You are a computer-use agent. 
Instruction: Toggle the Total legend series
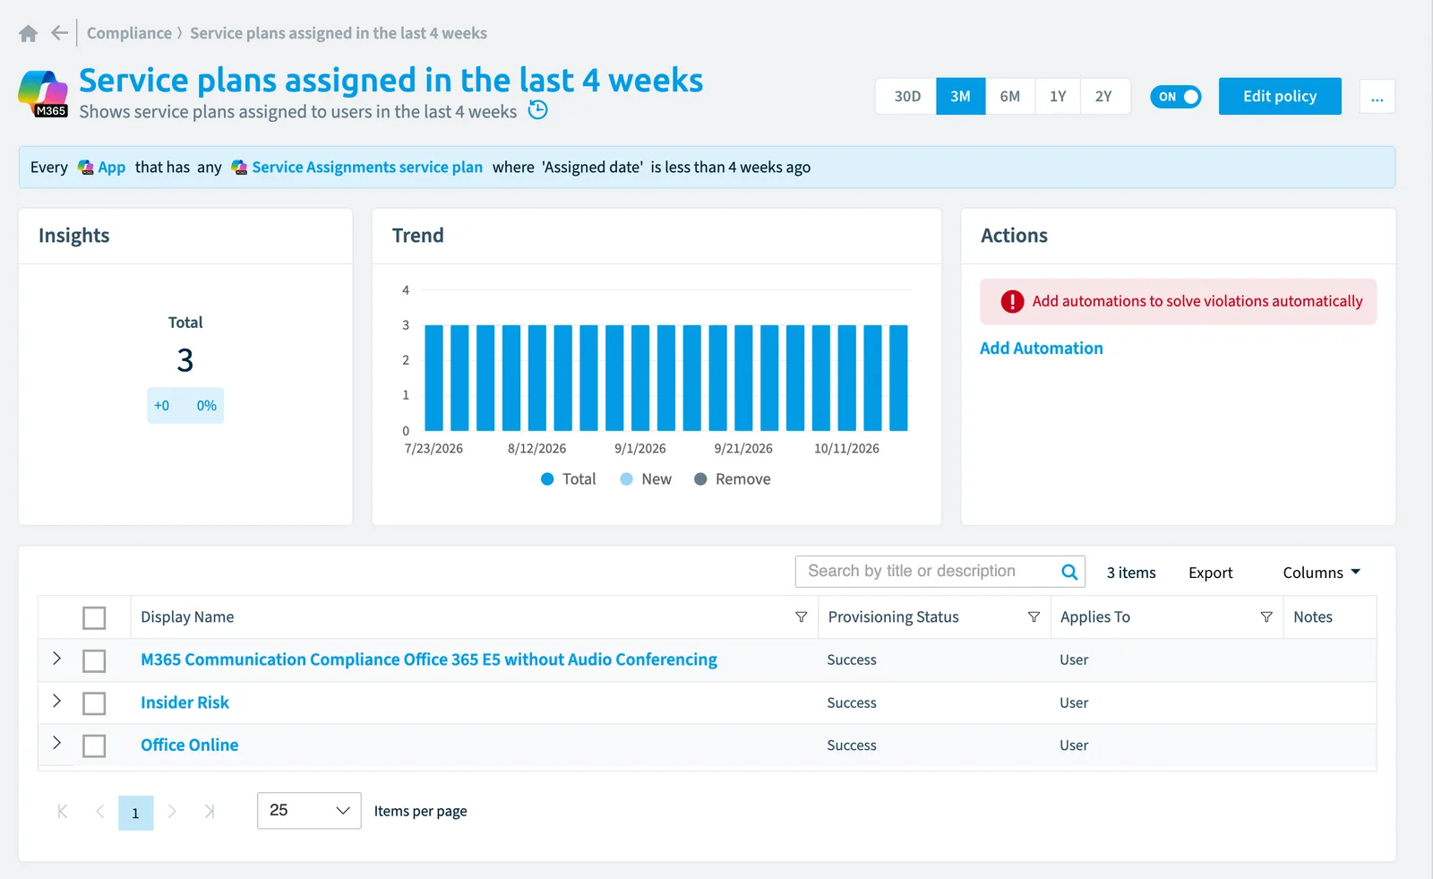[568, 479]
